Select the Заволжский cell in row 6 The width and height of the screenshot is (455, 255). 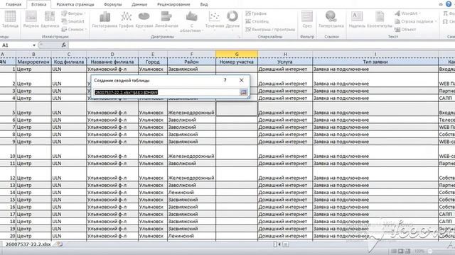191,120
